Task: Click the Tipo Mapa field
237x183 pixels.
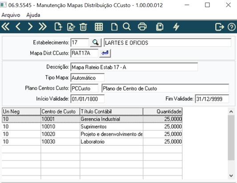Action: pos(87,78)
